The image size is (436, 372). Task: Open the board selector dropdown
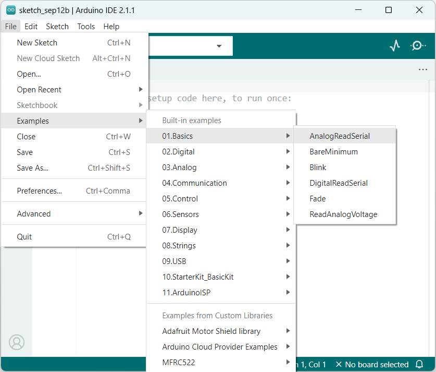click(x=219, y=46)
